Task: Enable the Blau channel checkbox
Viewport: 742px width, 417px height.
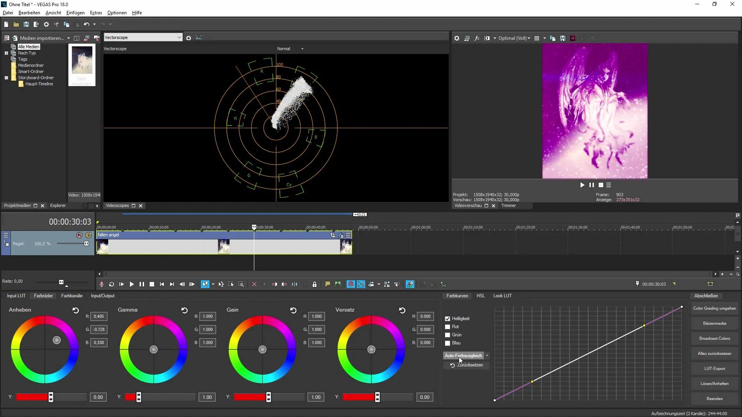Action: pyautogui.click(x=448, y=342)
